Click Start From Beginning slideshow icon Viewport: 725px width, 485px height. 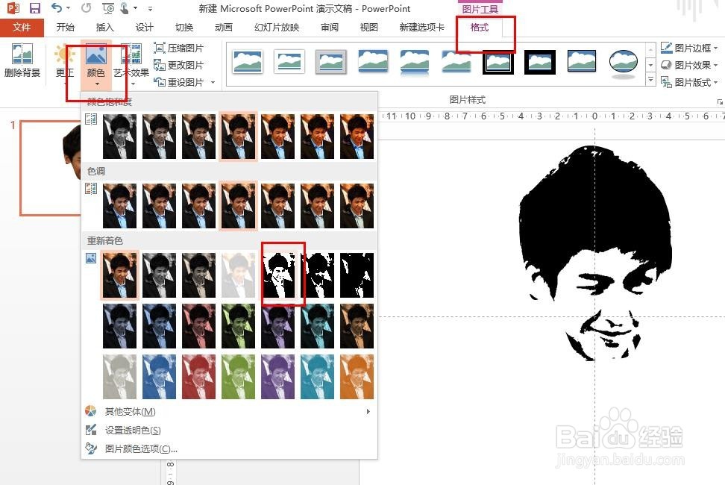[x=108, y=8]
